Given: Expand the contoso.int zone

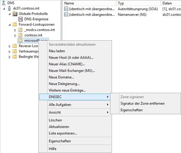Looking at the screenshot, I should pyautogui.click(x=15, y=35).
